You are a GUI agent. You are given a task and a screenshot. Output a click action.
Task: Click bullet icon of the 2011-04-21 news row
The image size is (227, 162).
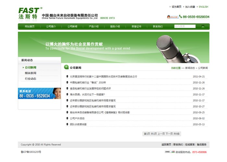pos(67,76)
